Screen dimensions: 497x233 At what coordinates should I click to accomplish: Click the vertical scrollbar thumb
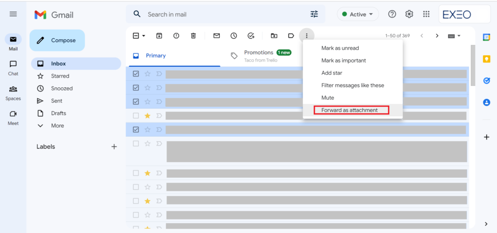(x=473, y=65)
